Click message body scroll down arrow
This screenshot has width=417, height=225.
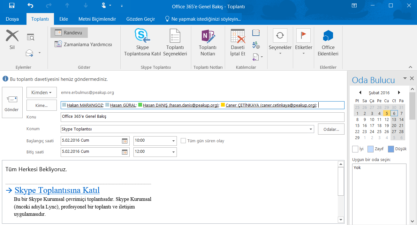coord(341,220)
